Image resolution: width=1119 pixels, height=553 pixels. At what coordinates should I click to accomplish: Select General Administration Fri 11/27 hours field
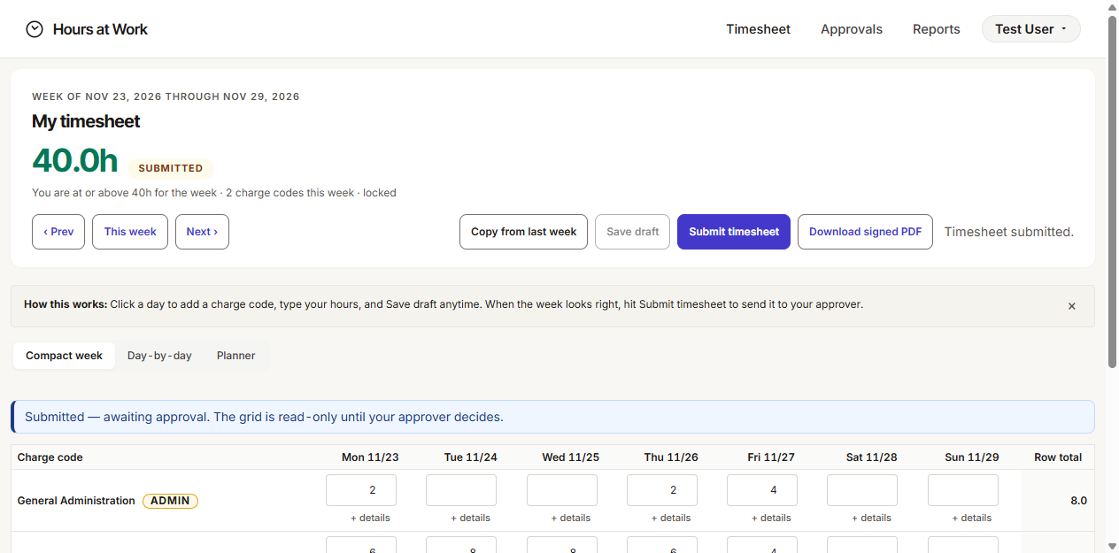(762, 490)
